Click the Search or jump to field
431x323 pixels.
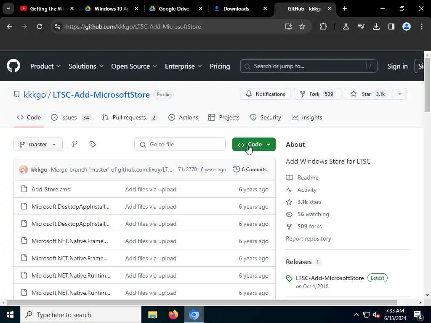tap(309, 66)
